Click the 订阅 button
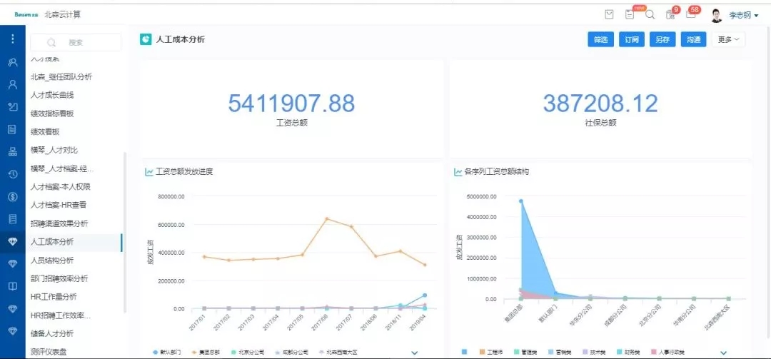This screenshot has height=359, width=771. [631, 40]
